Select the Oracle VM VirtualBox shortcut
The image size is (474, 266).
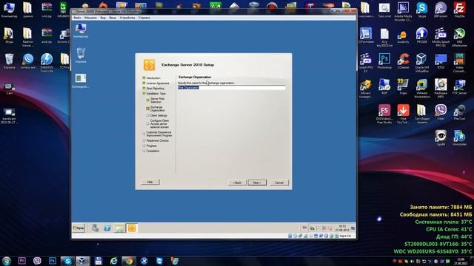[421, 63]
